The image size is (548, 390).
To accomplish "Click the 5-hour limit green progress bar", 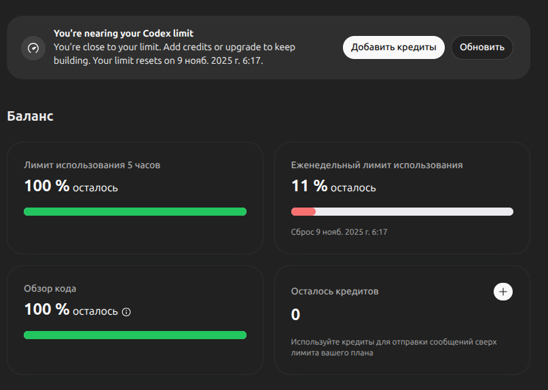I will (x=135, y=212).
